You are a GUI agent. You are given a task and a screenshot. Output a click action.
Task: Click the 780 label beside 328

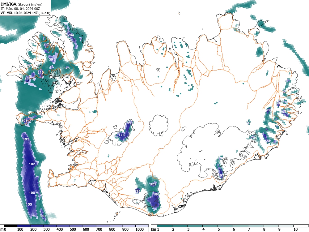pos(254,138)
